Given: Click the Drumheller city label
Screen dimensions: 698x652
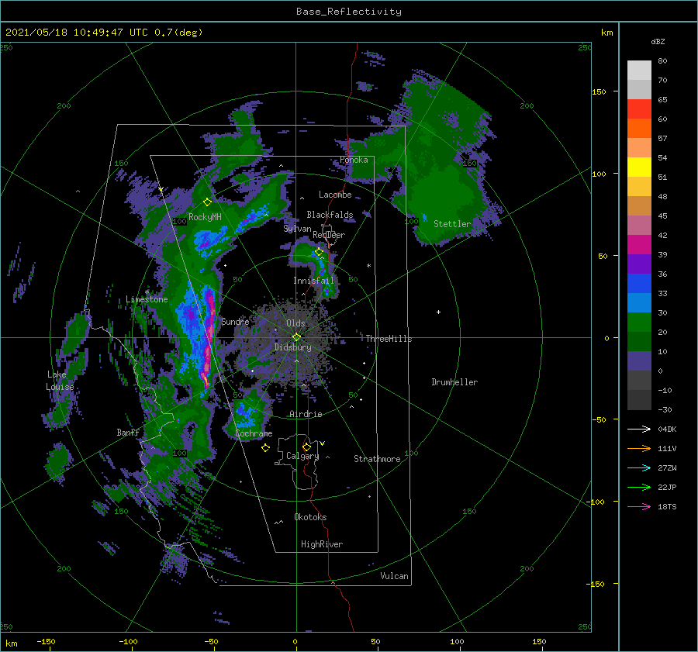Looking at the screenshot, I should (x=454, y=382).
